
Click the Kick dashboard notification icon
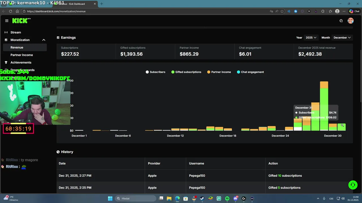pos(341,21)
